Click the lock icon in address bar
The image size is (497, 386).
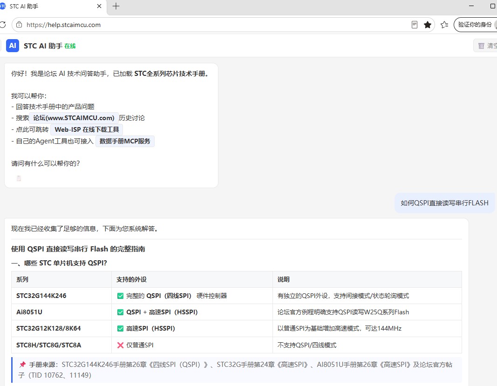tap(19, 25)
